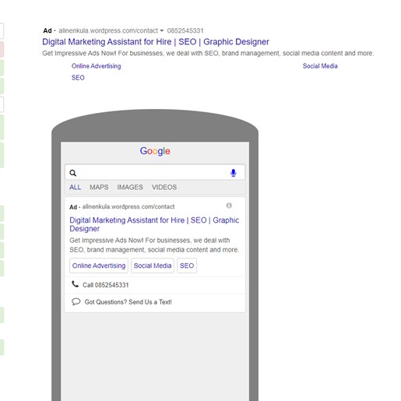Click the mobile ad URL alinenkula.wordpress.com/contact
This screenshot has width=401, height=401.
click(x=128, y=207)
